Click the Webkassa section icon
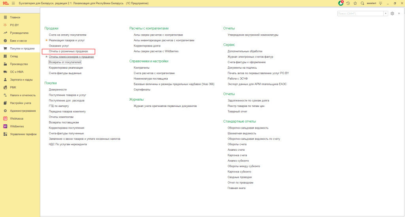This screenshot has height=217, width=405. coord(5,118)
